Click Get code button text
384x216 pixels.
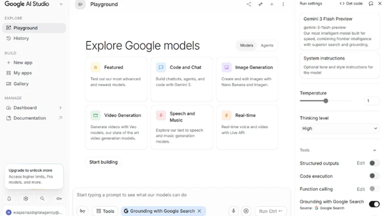(x=354, y=3)
